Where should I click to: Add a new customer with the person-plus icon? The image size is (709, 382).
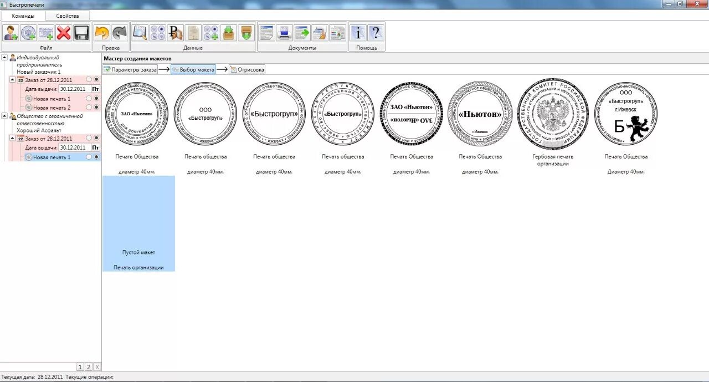(x=11, y=33)
